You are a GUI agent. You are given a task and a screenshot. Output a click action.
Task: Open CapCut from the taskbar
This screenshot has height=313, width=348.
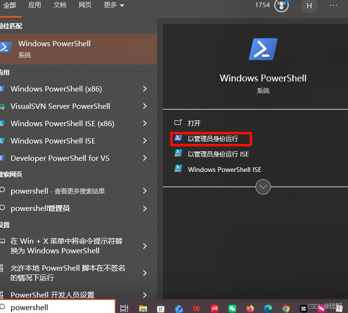(x=303, y=309)
